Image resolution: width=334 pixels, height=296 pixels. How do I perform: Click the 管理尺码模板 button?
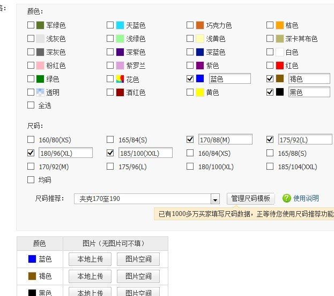pos(251,199)
